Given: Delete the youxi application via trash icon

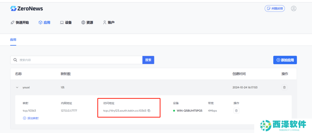Looking at the screenshot, I should click(x=284, y=87).
